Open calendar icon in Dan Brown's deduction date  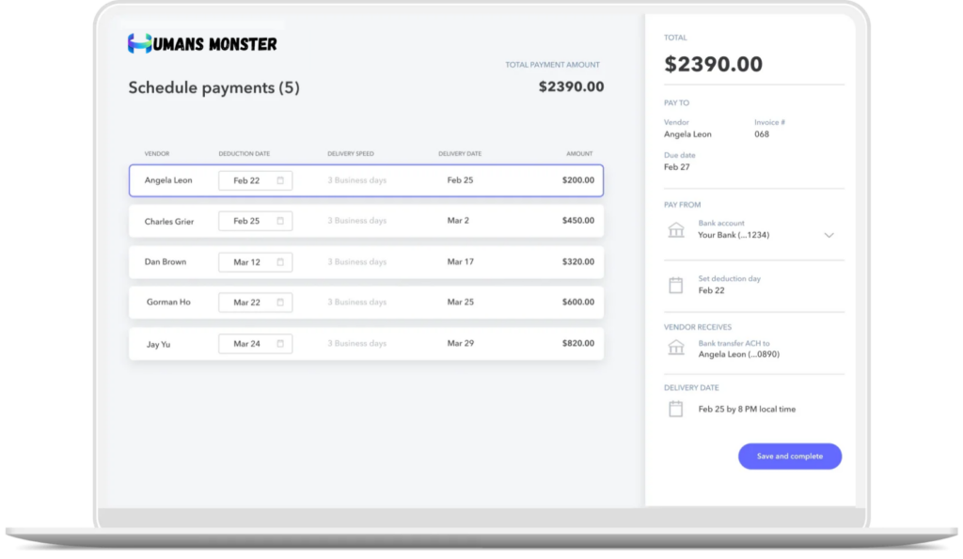[x=280, y=262]
